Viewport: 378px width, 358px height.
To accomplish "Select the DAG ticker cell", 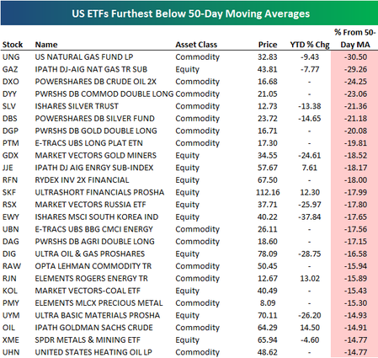I will [x=11, y=242].
